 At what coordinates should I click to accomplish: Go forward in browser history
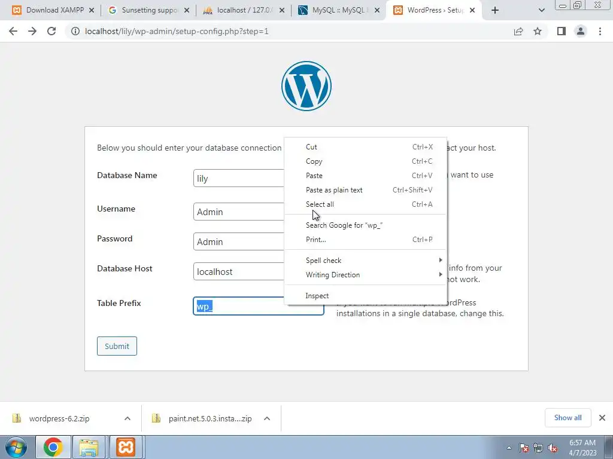coord(32,31)
